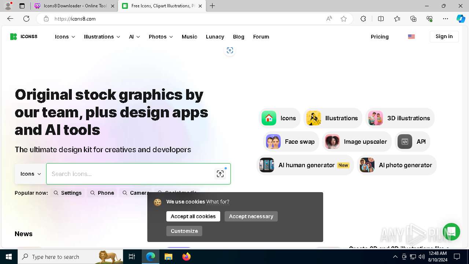Accept all cookies

(193, 216)
